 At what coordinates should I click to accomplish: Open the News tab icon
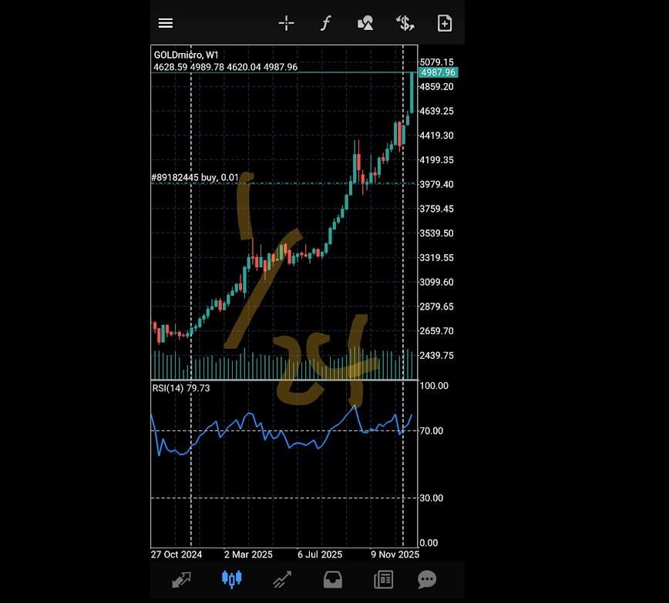coord(382,579)
